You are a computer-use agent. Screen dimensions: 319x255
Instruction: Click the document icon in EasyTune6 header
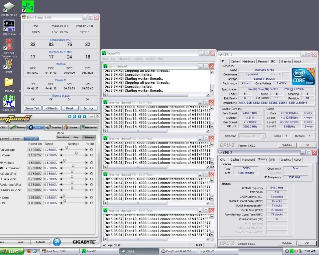click(69, 117)
